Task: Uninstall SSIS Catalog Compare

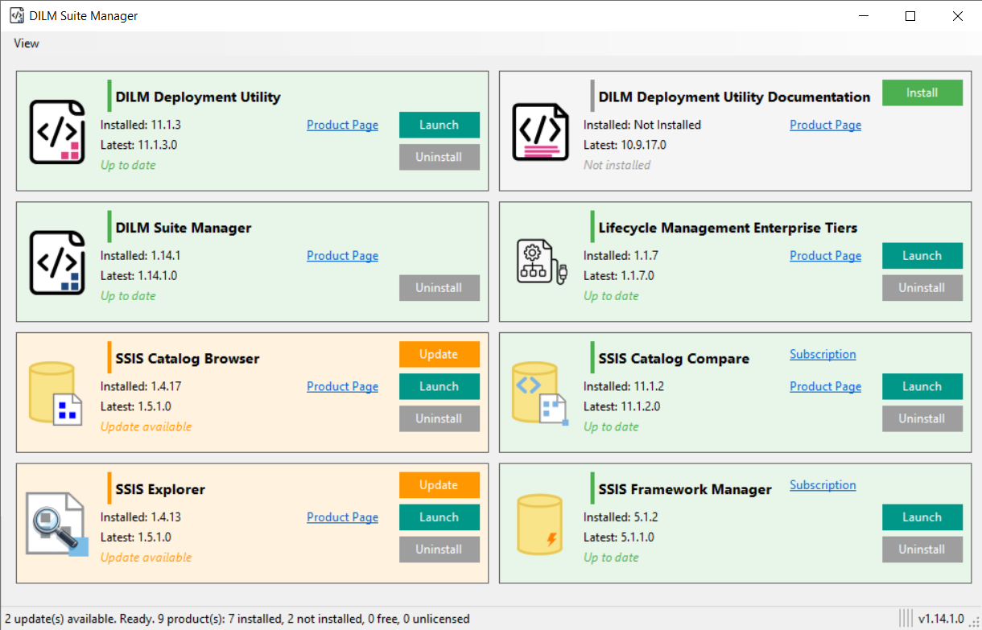Action: coord(922,418)
